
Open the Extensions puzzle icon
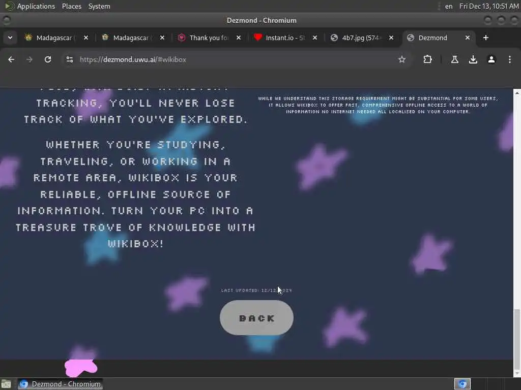427,59
